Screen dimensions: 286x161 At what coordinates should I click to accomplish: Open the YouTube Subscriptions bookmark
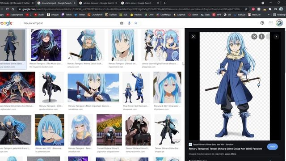point(15,15)
